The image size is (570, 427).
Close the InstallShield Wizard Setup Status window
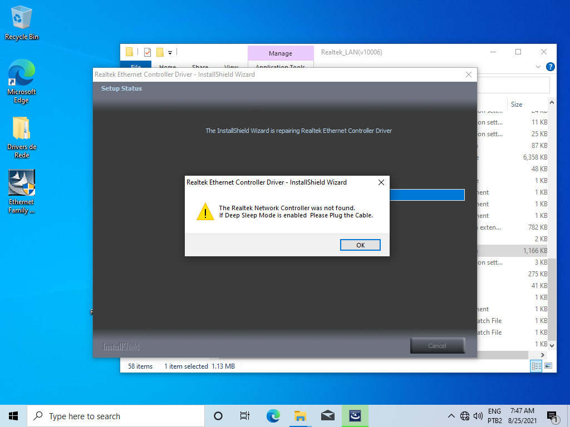[469, 75]
